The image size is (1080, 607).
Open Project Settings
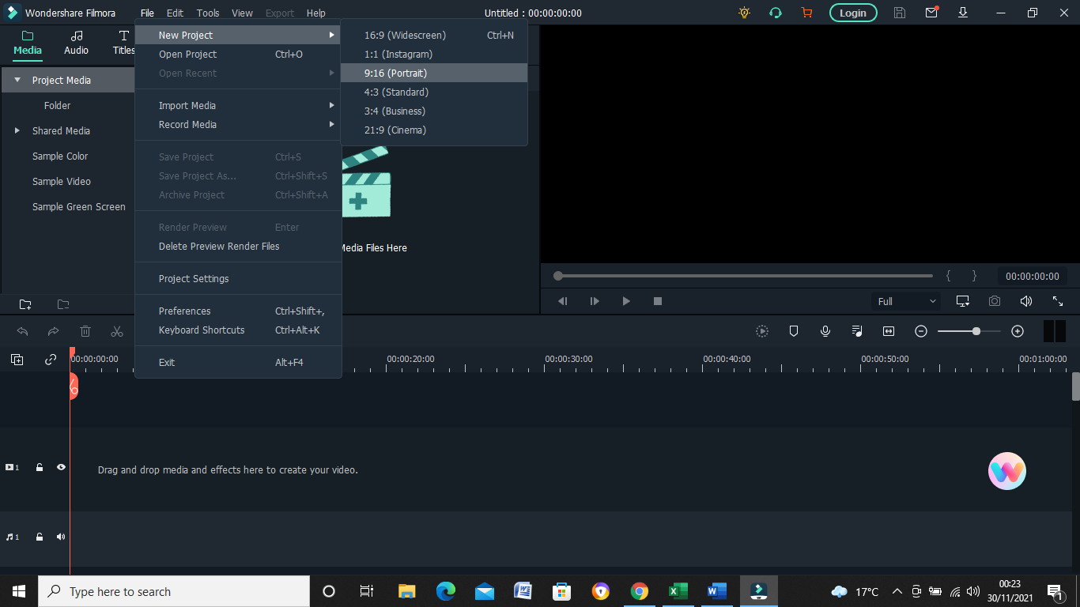238,278
